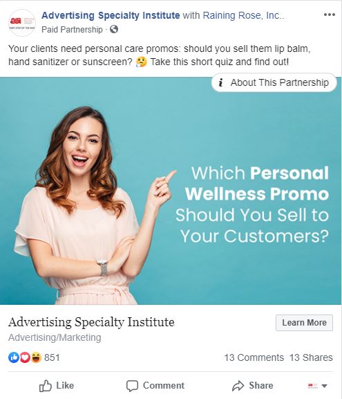
Task: Click the Comment button
Action: pyautogui.click(x=155, y=386)
